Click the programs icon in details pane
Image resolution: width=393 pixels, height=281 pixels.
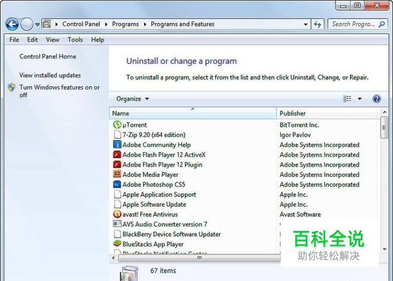(x=129, y=273)
